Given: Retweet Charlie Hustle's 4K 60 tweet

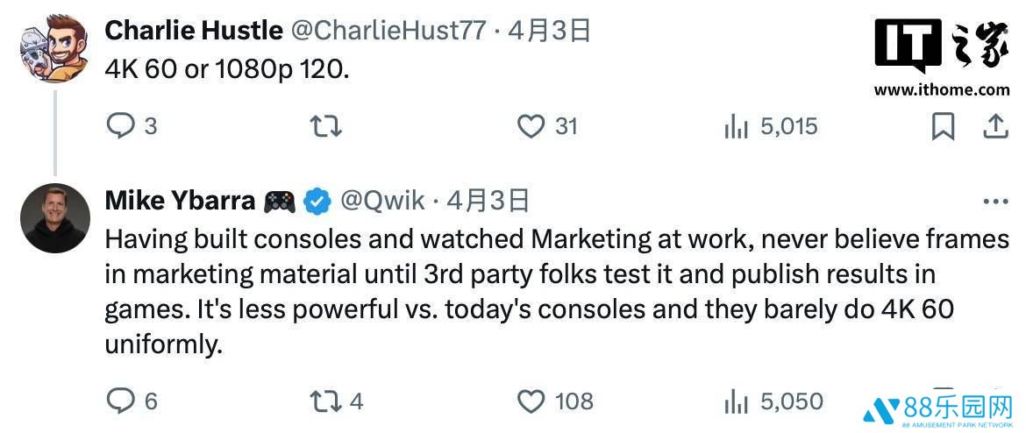Looking at the screenshot, I should click(326, 126).
